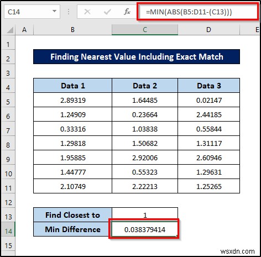Open the Insert Function fx dialog

click(x=127, y=12)
